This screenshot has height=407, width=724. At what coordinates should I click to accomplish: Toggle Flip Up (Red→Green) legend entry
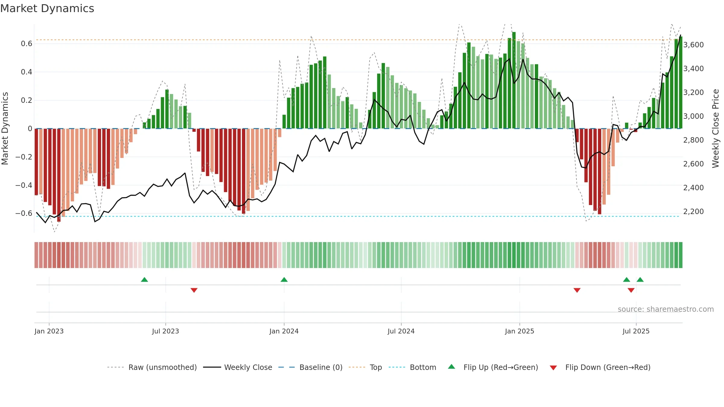[493, 367]
